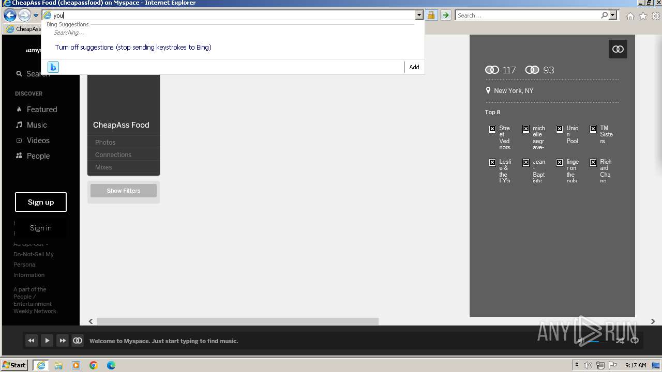
Task: Open Connections on CheapAss Food profile
Action: 113,155
